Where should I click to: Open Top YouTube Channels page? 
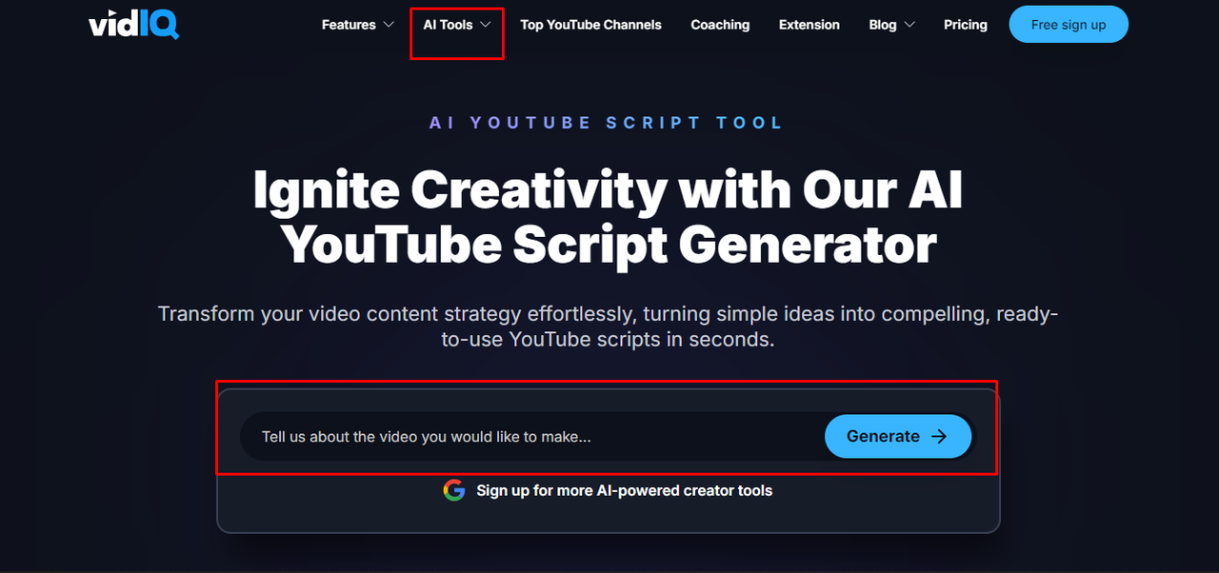590,25
